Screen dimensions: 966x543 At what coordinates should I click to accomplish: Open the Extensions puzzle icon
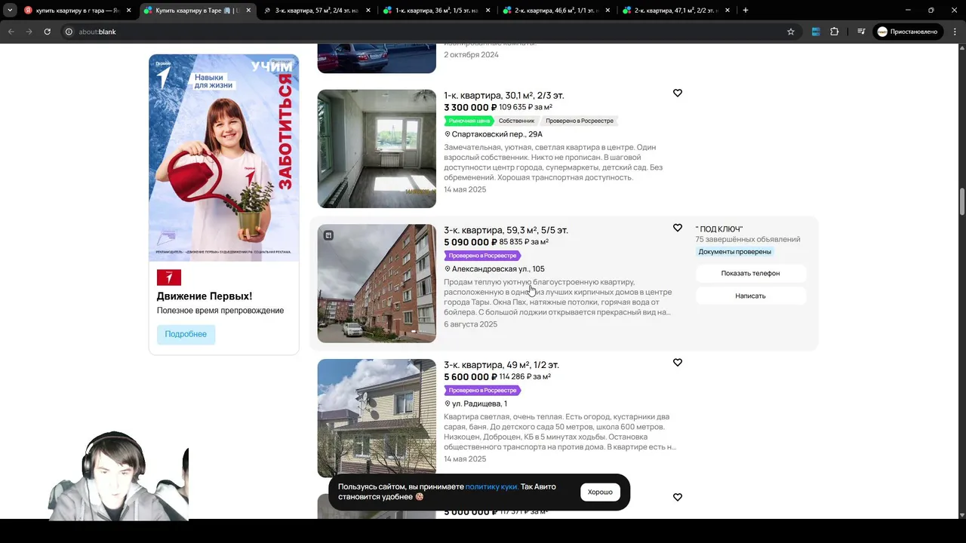pos(835,32)
